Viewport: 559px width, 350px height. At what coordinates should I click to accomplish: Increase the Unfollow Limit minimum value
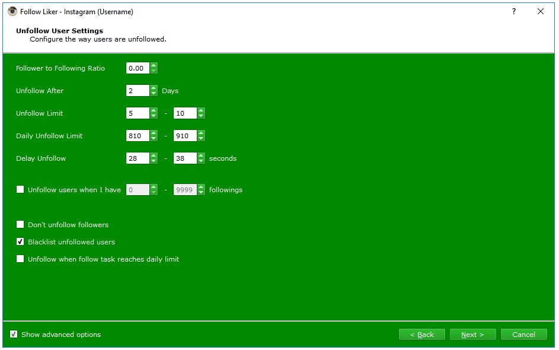[x=154, y=110]
